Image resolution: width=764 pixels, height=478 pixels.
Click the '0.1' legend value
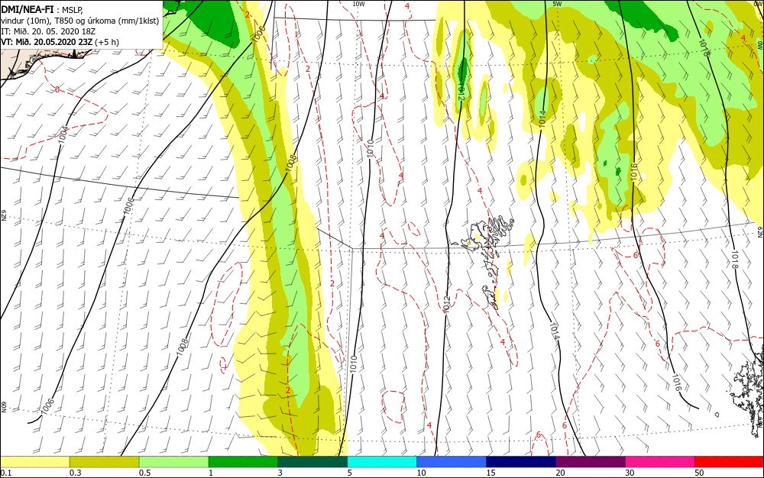pyautogui.click(x=6, y=473)
